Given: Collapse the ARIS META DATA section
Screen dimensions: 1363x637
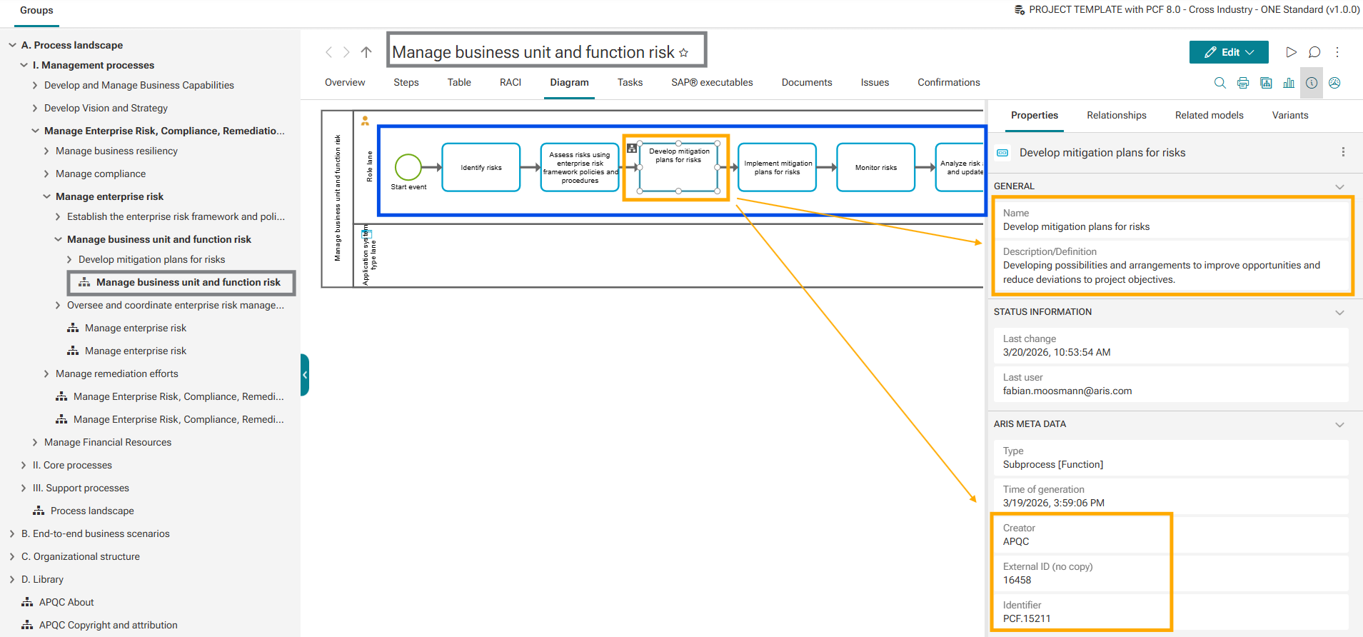Looking at the screenshot, I should point(1339,424).
